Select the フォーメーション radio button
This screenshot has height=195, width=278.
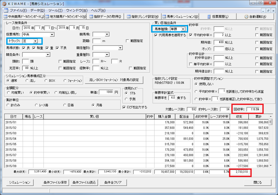click(65, 81)
